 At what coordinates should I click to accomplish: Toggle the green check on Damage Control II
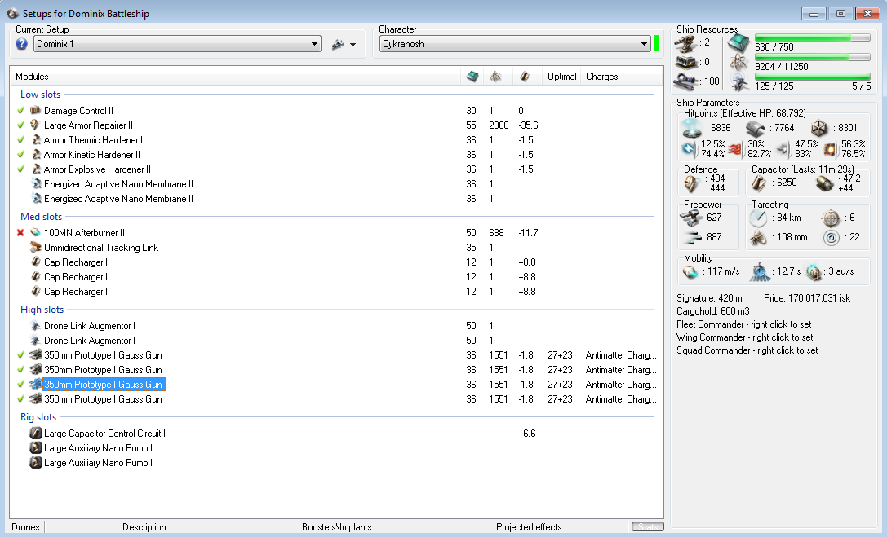[21, 111]
